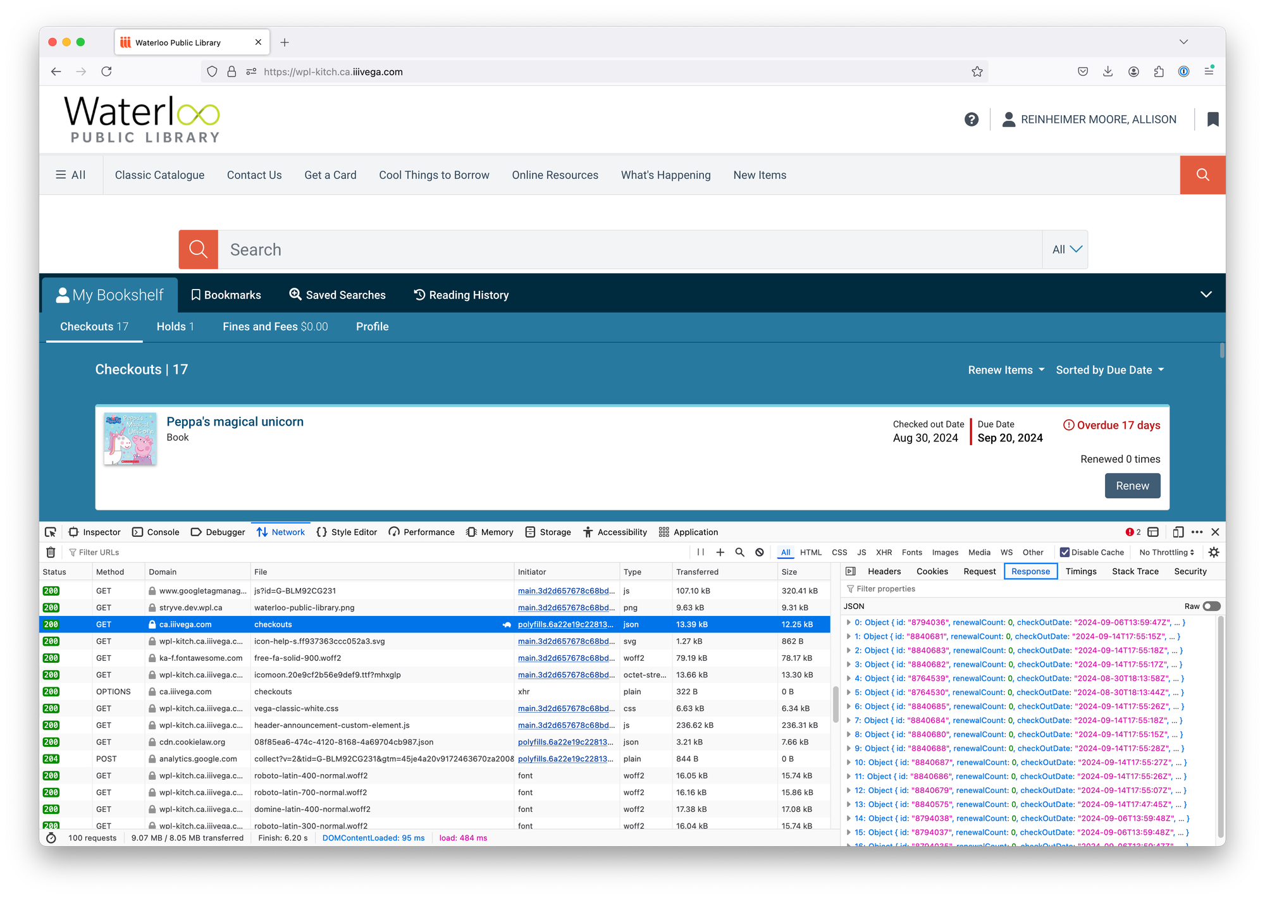Viewport: 1265px width, 898px height.
Task: Bookmark this page with star icon
Action: (x=977, y=71)
